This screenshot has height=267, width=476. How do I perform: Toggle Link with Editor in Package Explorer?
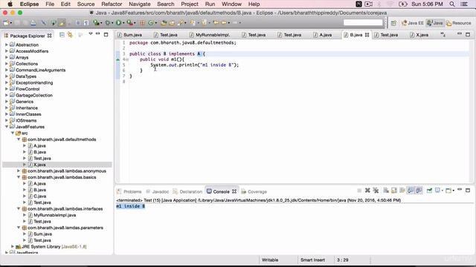coord(70,35)
